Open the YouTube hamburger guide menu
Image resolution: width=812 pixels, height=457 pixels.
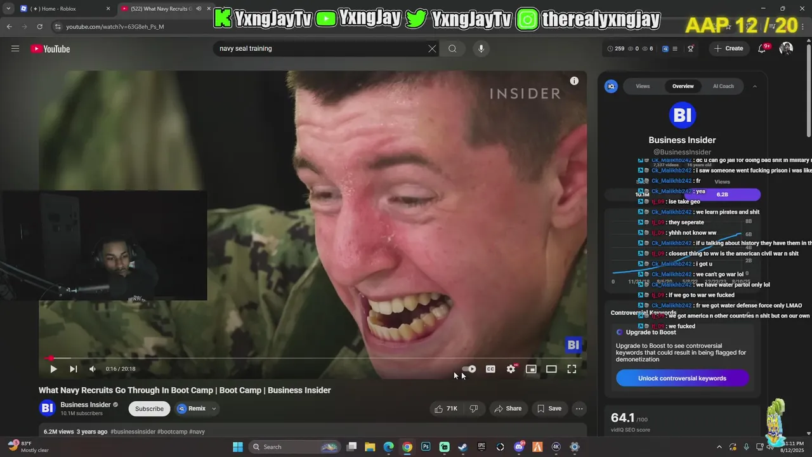coord(15,48)
